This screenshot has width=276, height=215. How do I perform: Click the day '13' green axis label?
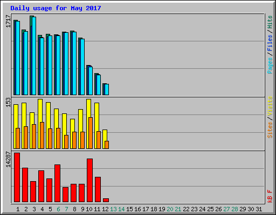click(113, 209)
